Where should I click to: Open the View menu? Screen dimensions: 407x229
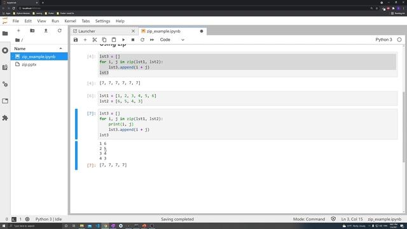pyautogui.click(x=41, y=21)
